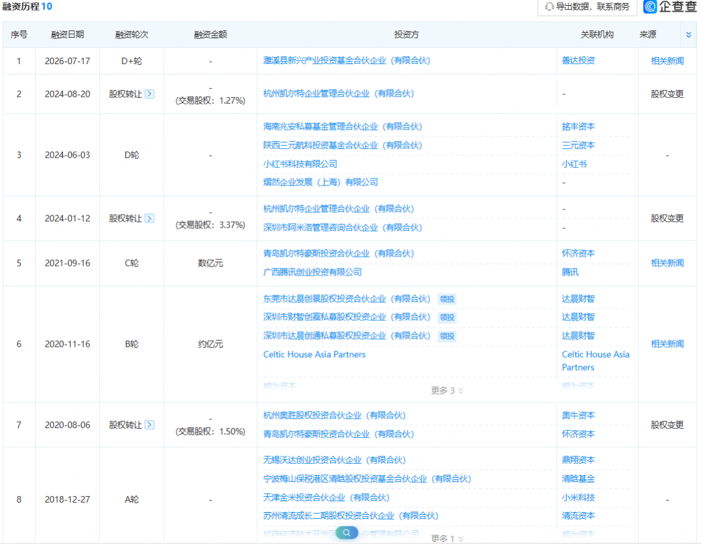The height and width of the screenshot is (544, 701).
Task: Open 相关新闻 link for the D+轮 row
Action: coord(667,61)
